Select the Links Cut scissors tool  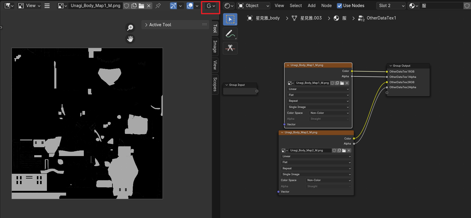[230, 48]
